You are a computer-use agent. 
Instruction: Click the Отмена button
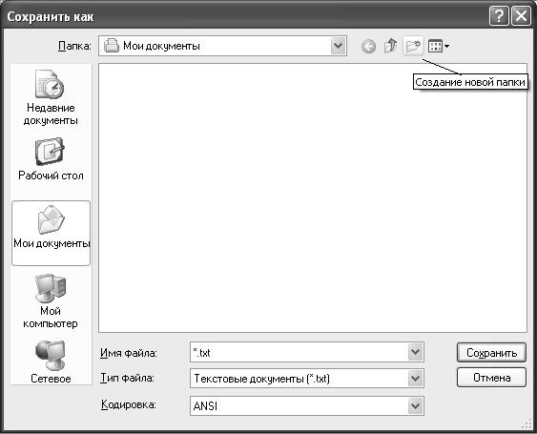pos(491,378)
